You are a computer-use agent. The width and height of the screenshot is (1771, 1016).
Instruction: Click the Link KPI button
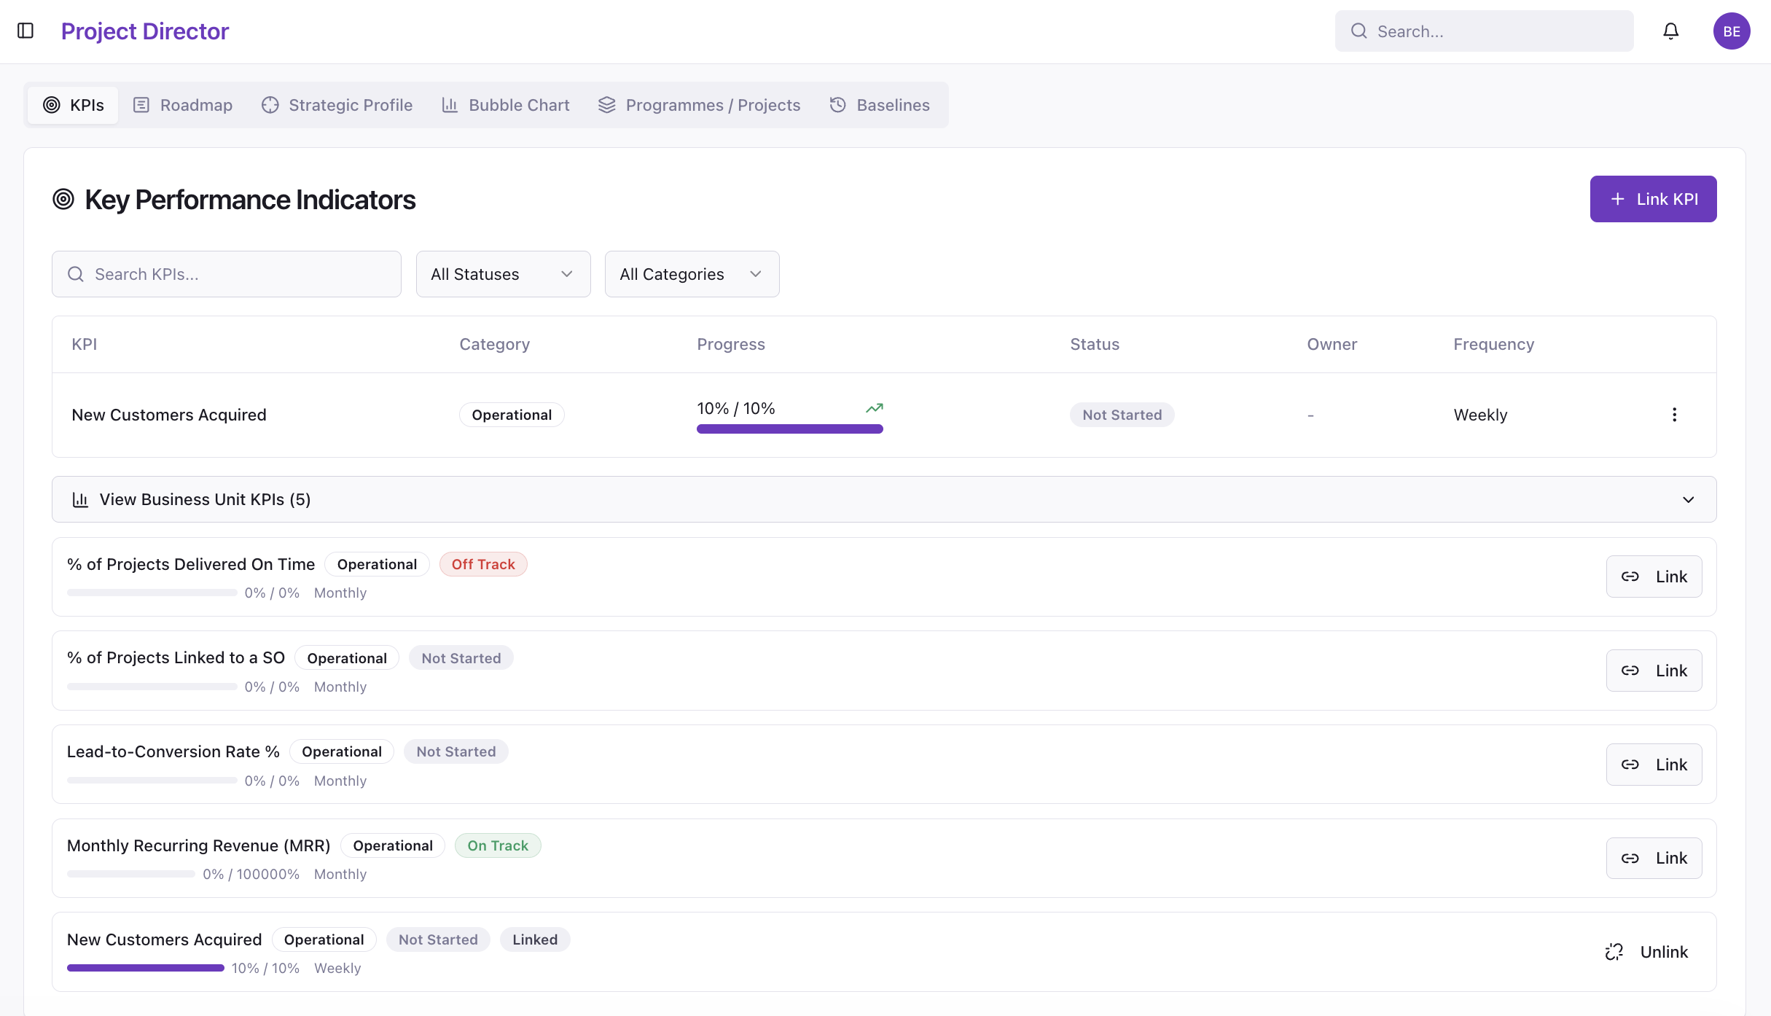coord(1653,199)
